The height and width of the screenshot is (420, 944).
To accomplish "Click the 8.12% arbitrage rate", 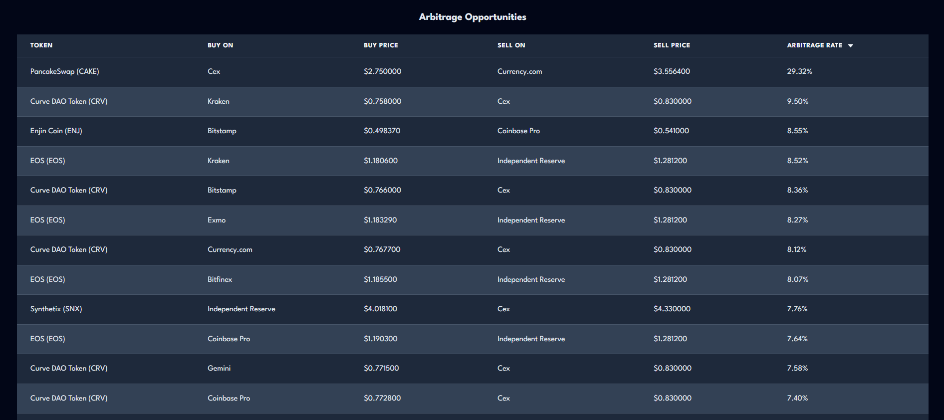I will pos(797,249).
